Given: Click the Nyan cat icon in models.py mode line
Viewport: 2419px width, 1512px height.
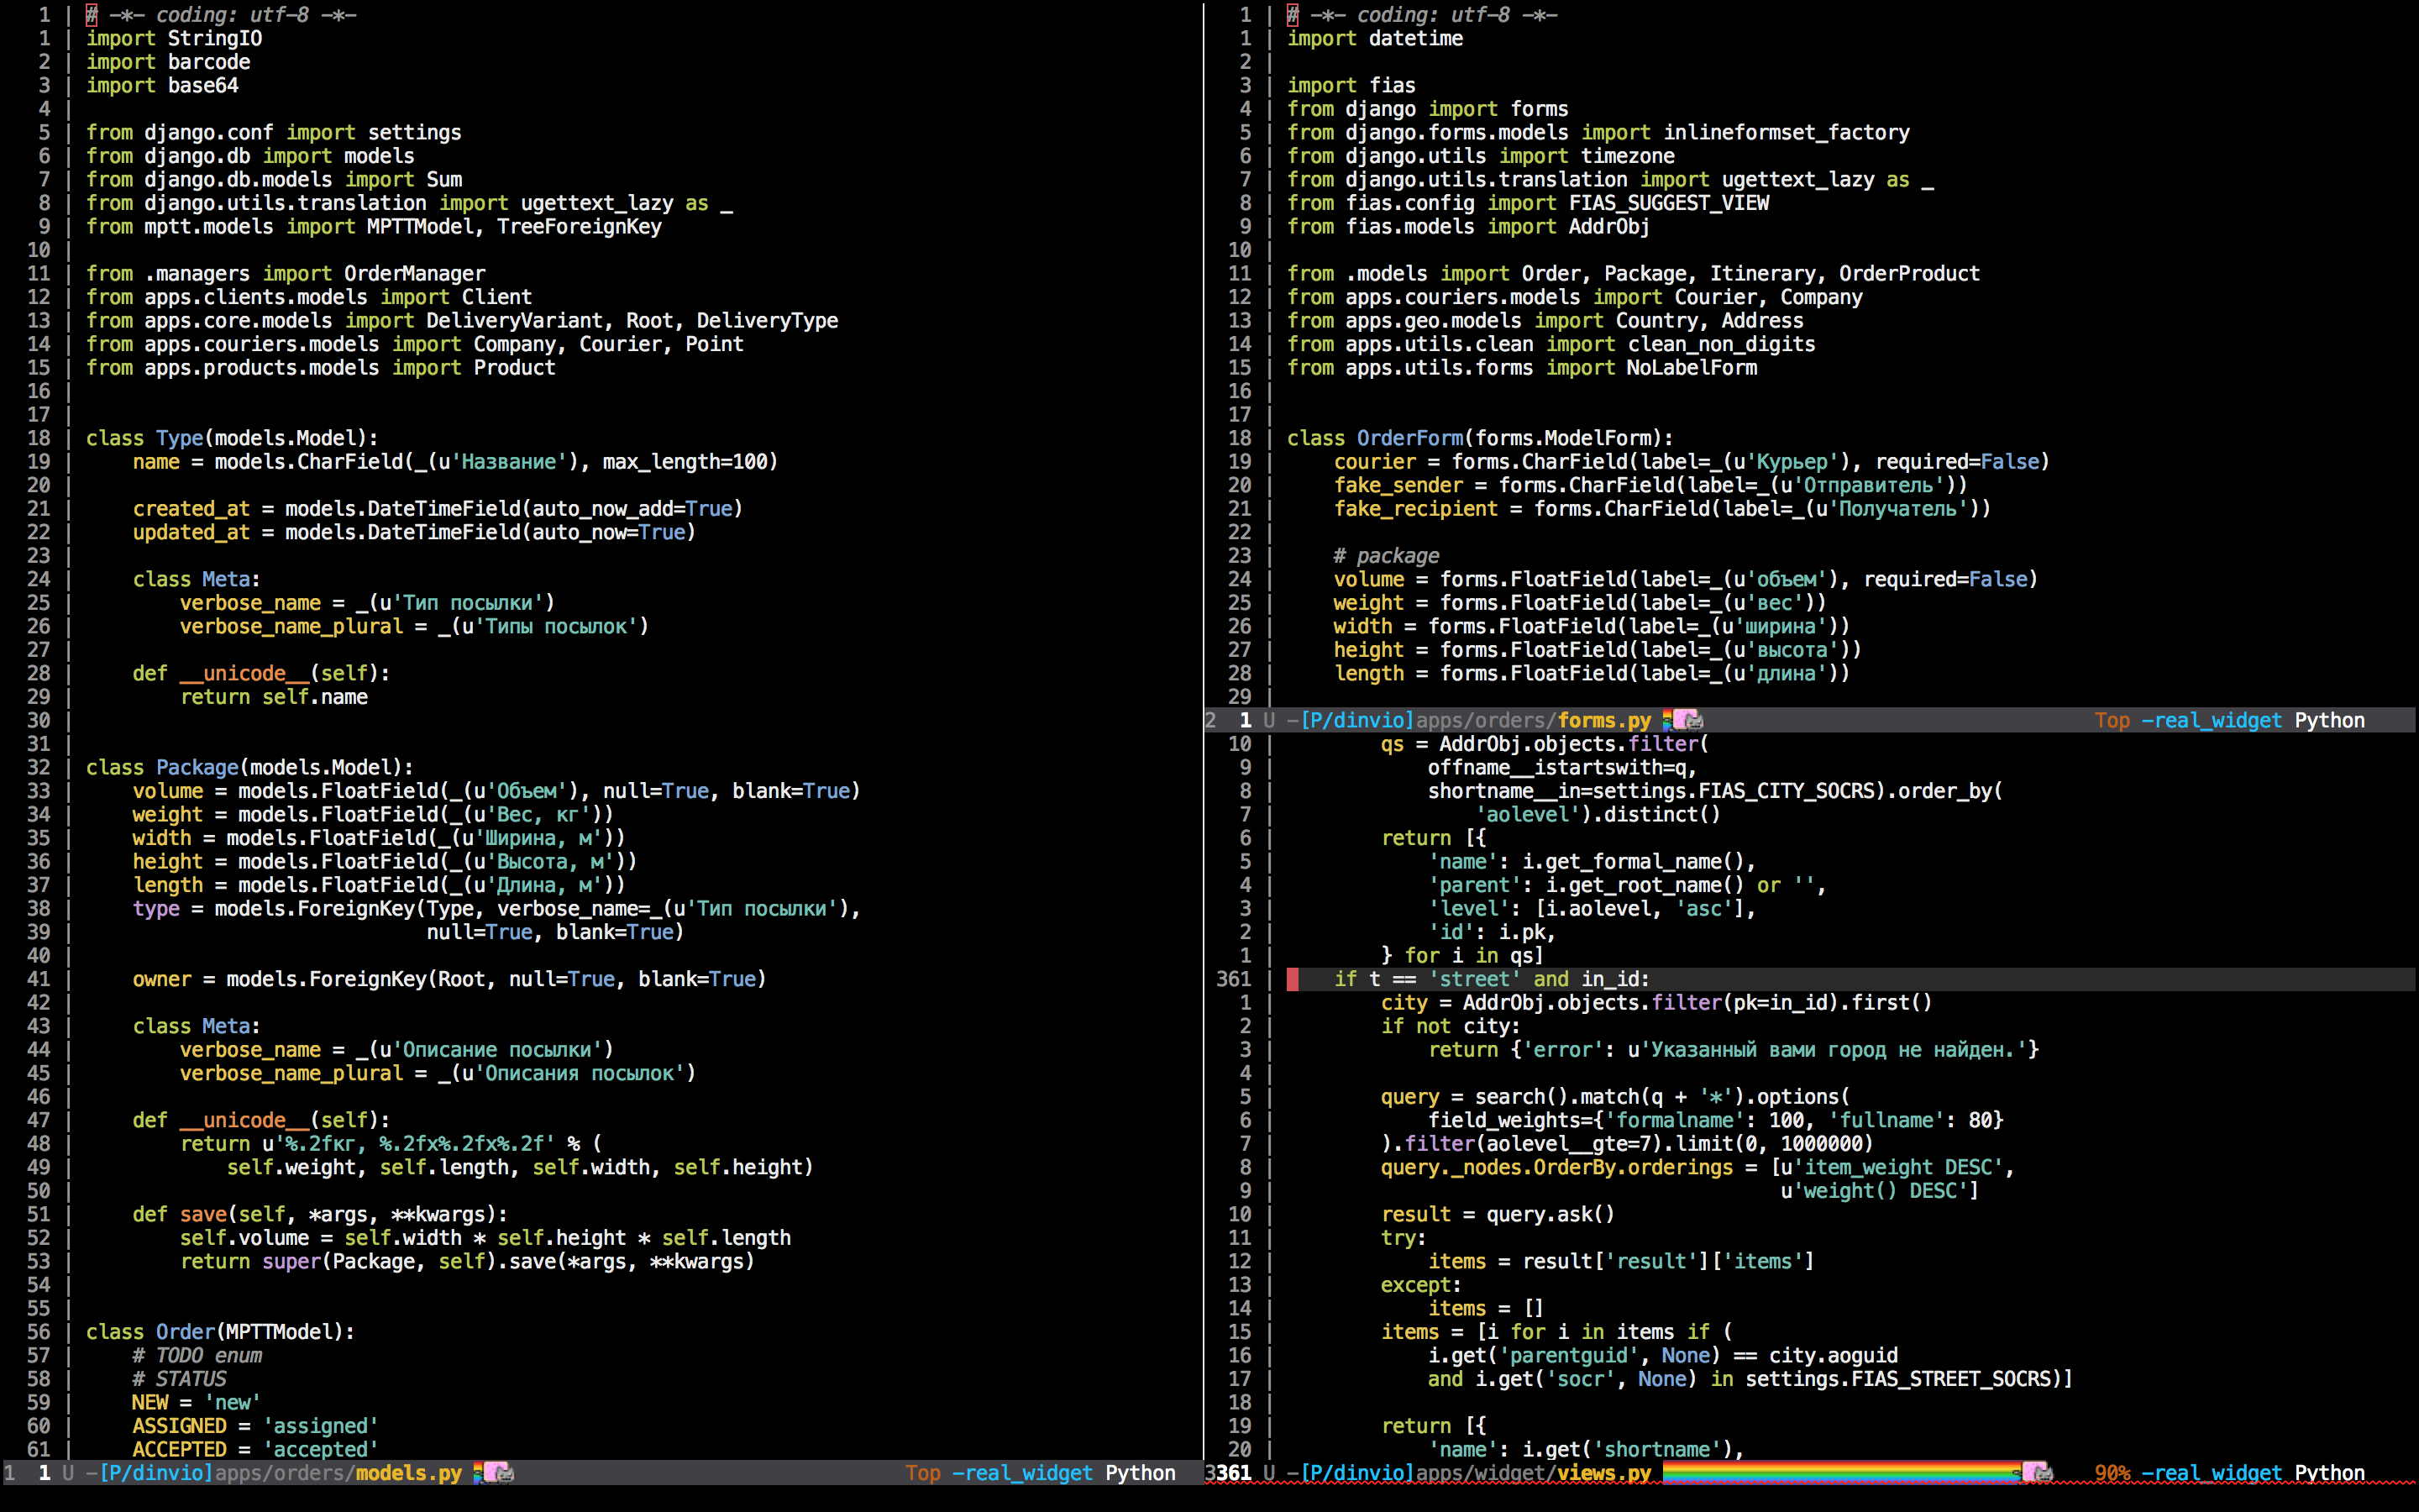Looking at the screenshot, I should click(496, 1473).
